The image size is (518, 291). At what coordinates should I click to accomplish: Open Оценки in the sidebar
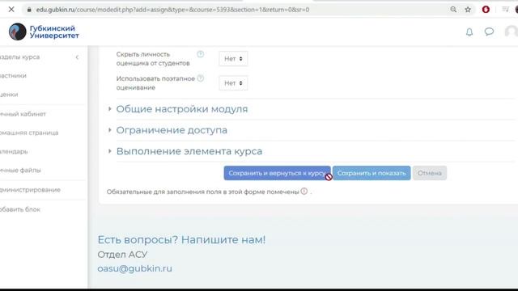coord(9,95)
